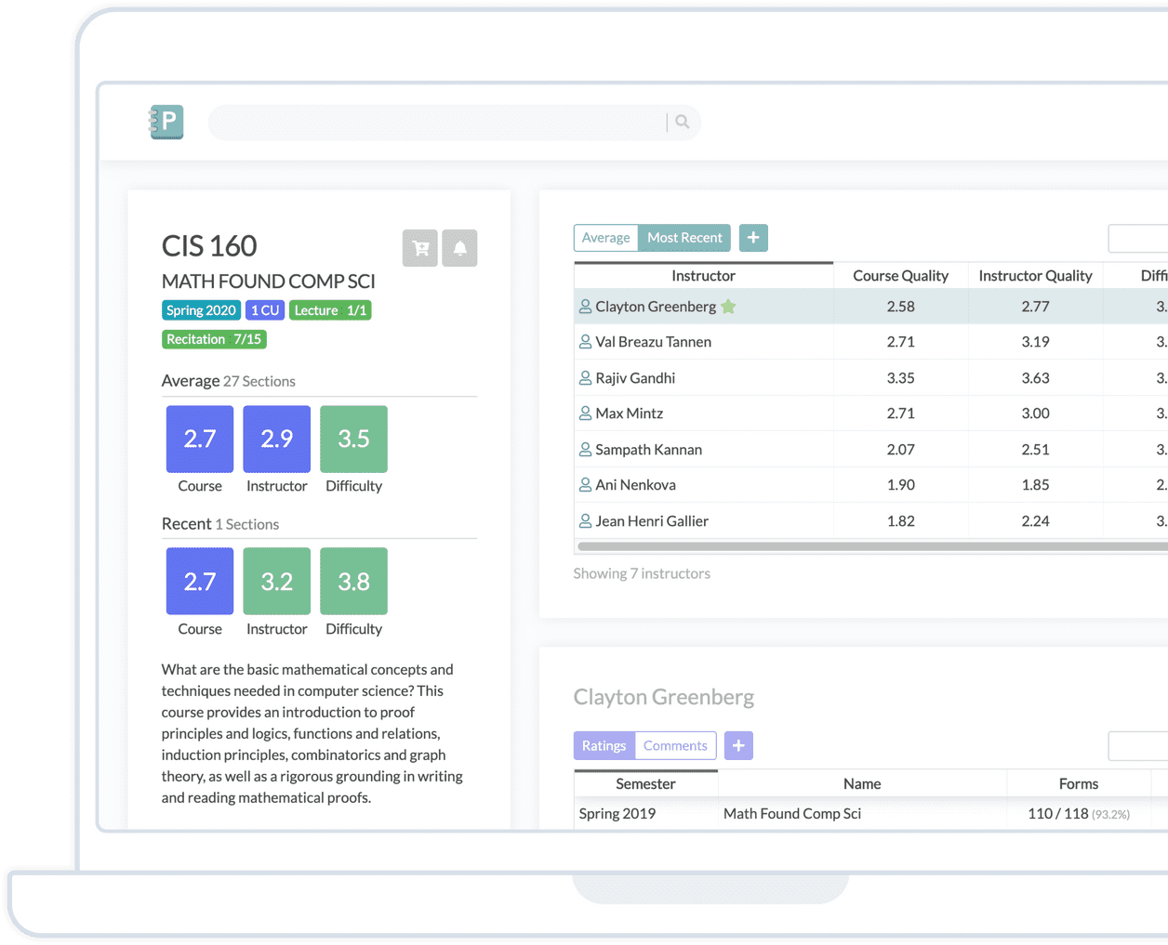Click Instructor Quality value 3.63
The height and width of the screenshot is (945, 1168).
click(x=1035, y=378)
